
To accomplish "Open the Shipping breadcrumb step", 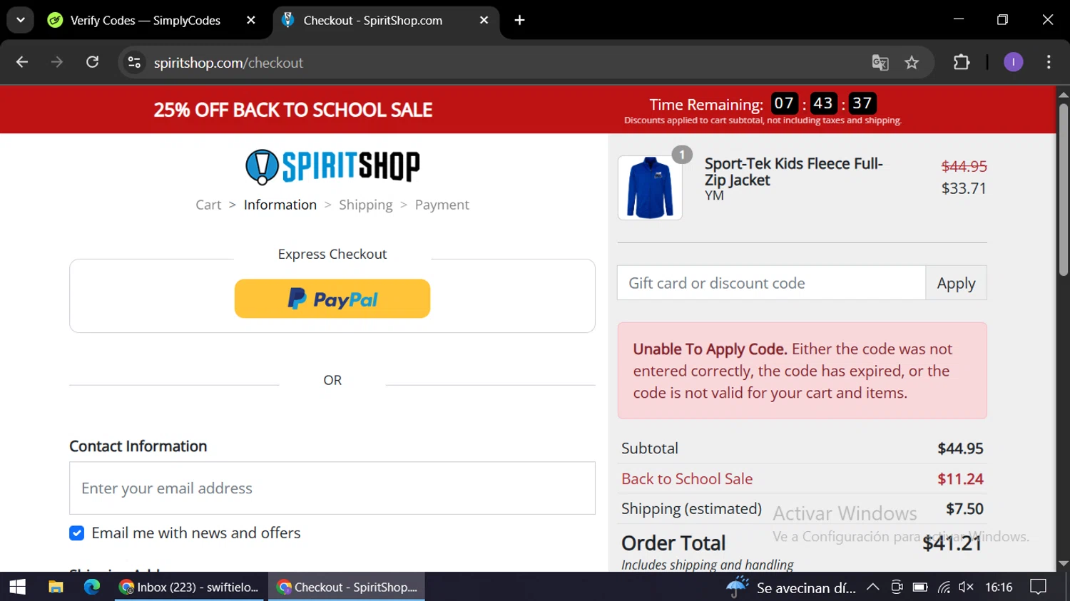I will (x=366, y=205).
